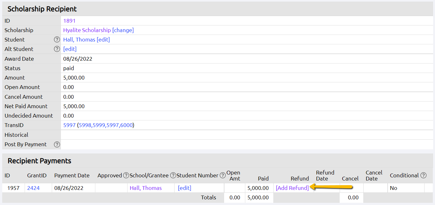435x205 pixels.
Task: Open transaction 5998 in parentheses
Action: click(85, 125)
